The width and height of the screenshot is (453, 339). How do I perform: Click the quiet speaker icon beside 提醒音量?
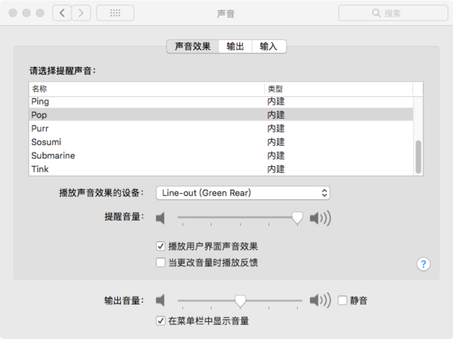[161, 218]
